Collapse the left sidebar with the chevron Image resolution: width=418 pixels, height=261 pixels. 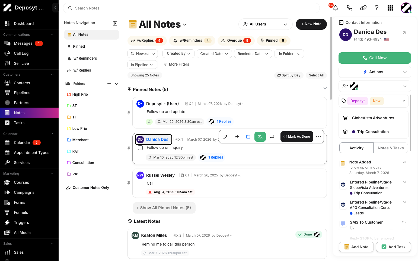click(55, 8)
